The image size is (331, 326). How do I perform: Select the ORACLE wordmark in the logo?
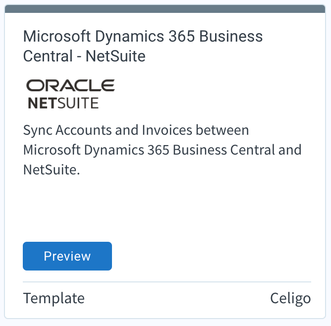click(x=70, y=85)
